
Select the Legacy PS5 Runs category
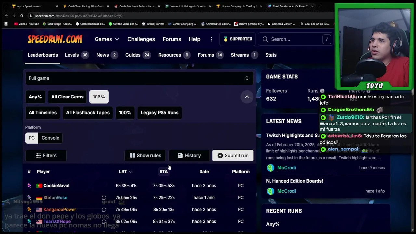[x=160, y=113]
